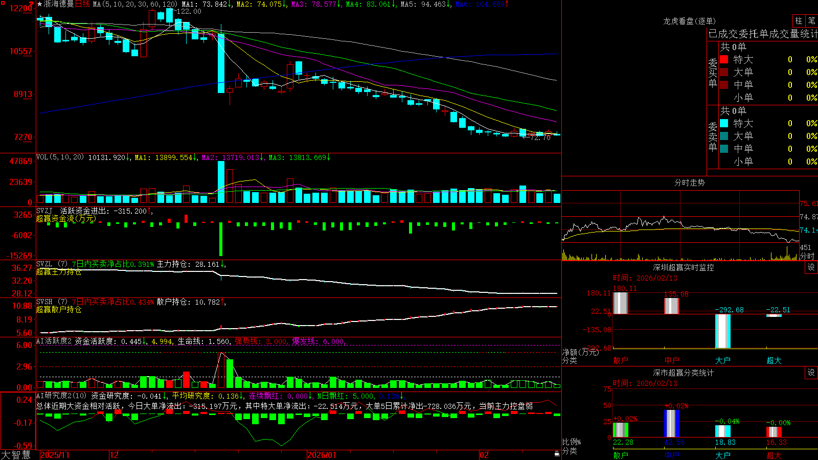
Task: Click the dark red 中单 buy order swatch
Action: coord(724,85)
